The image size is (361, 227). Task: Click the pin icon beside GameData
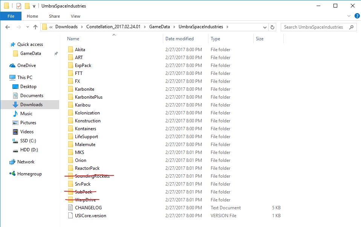click(x=56, y=53)
